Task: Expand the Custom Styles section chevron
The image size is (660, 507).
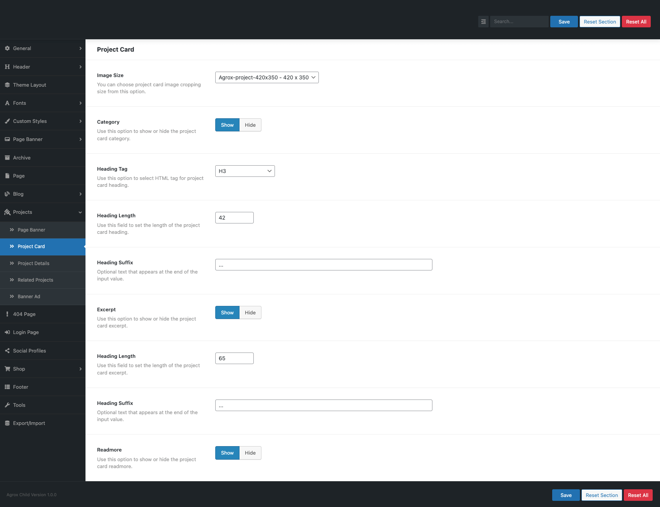Action: tap(80, 121)
